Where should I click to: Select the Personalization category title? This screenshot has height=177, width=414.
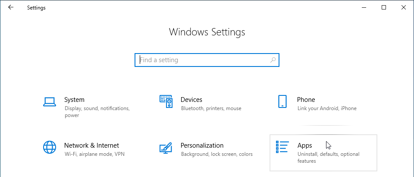click(x=202, y=145)
